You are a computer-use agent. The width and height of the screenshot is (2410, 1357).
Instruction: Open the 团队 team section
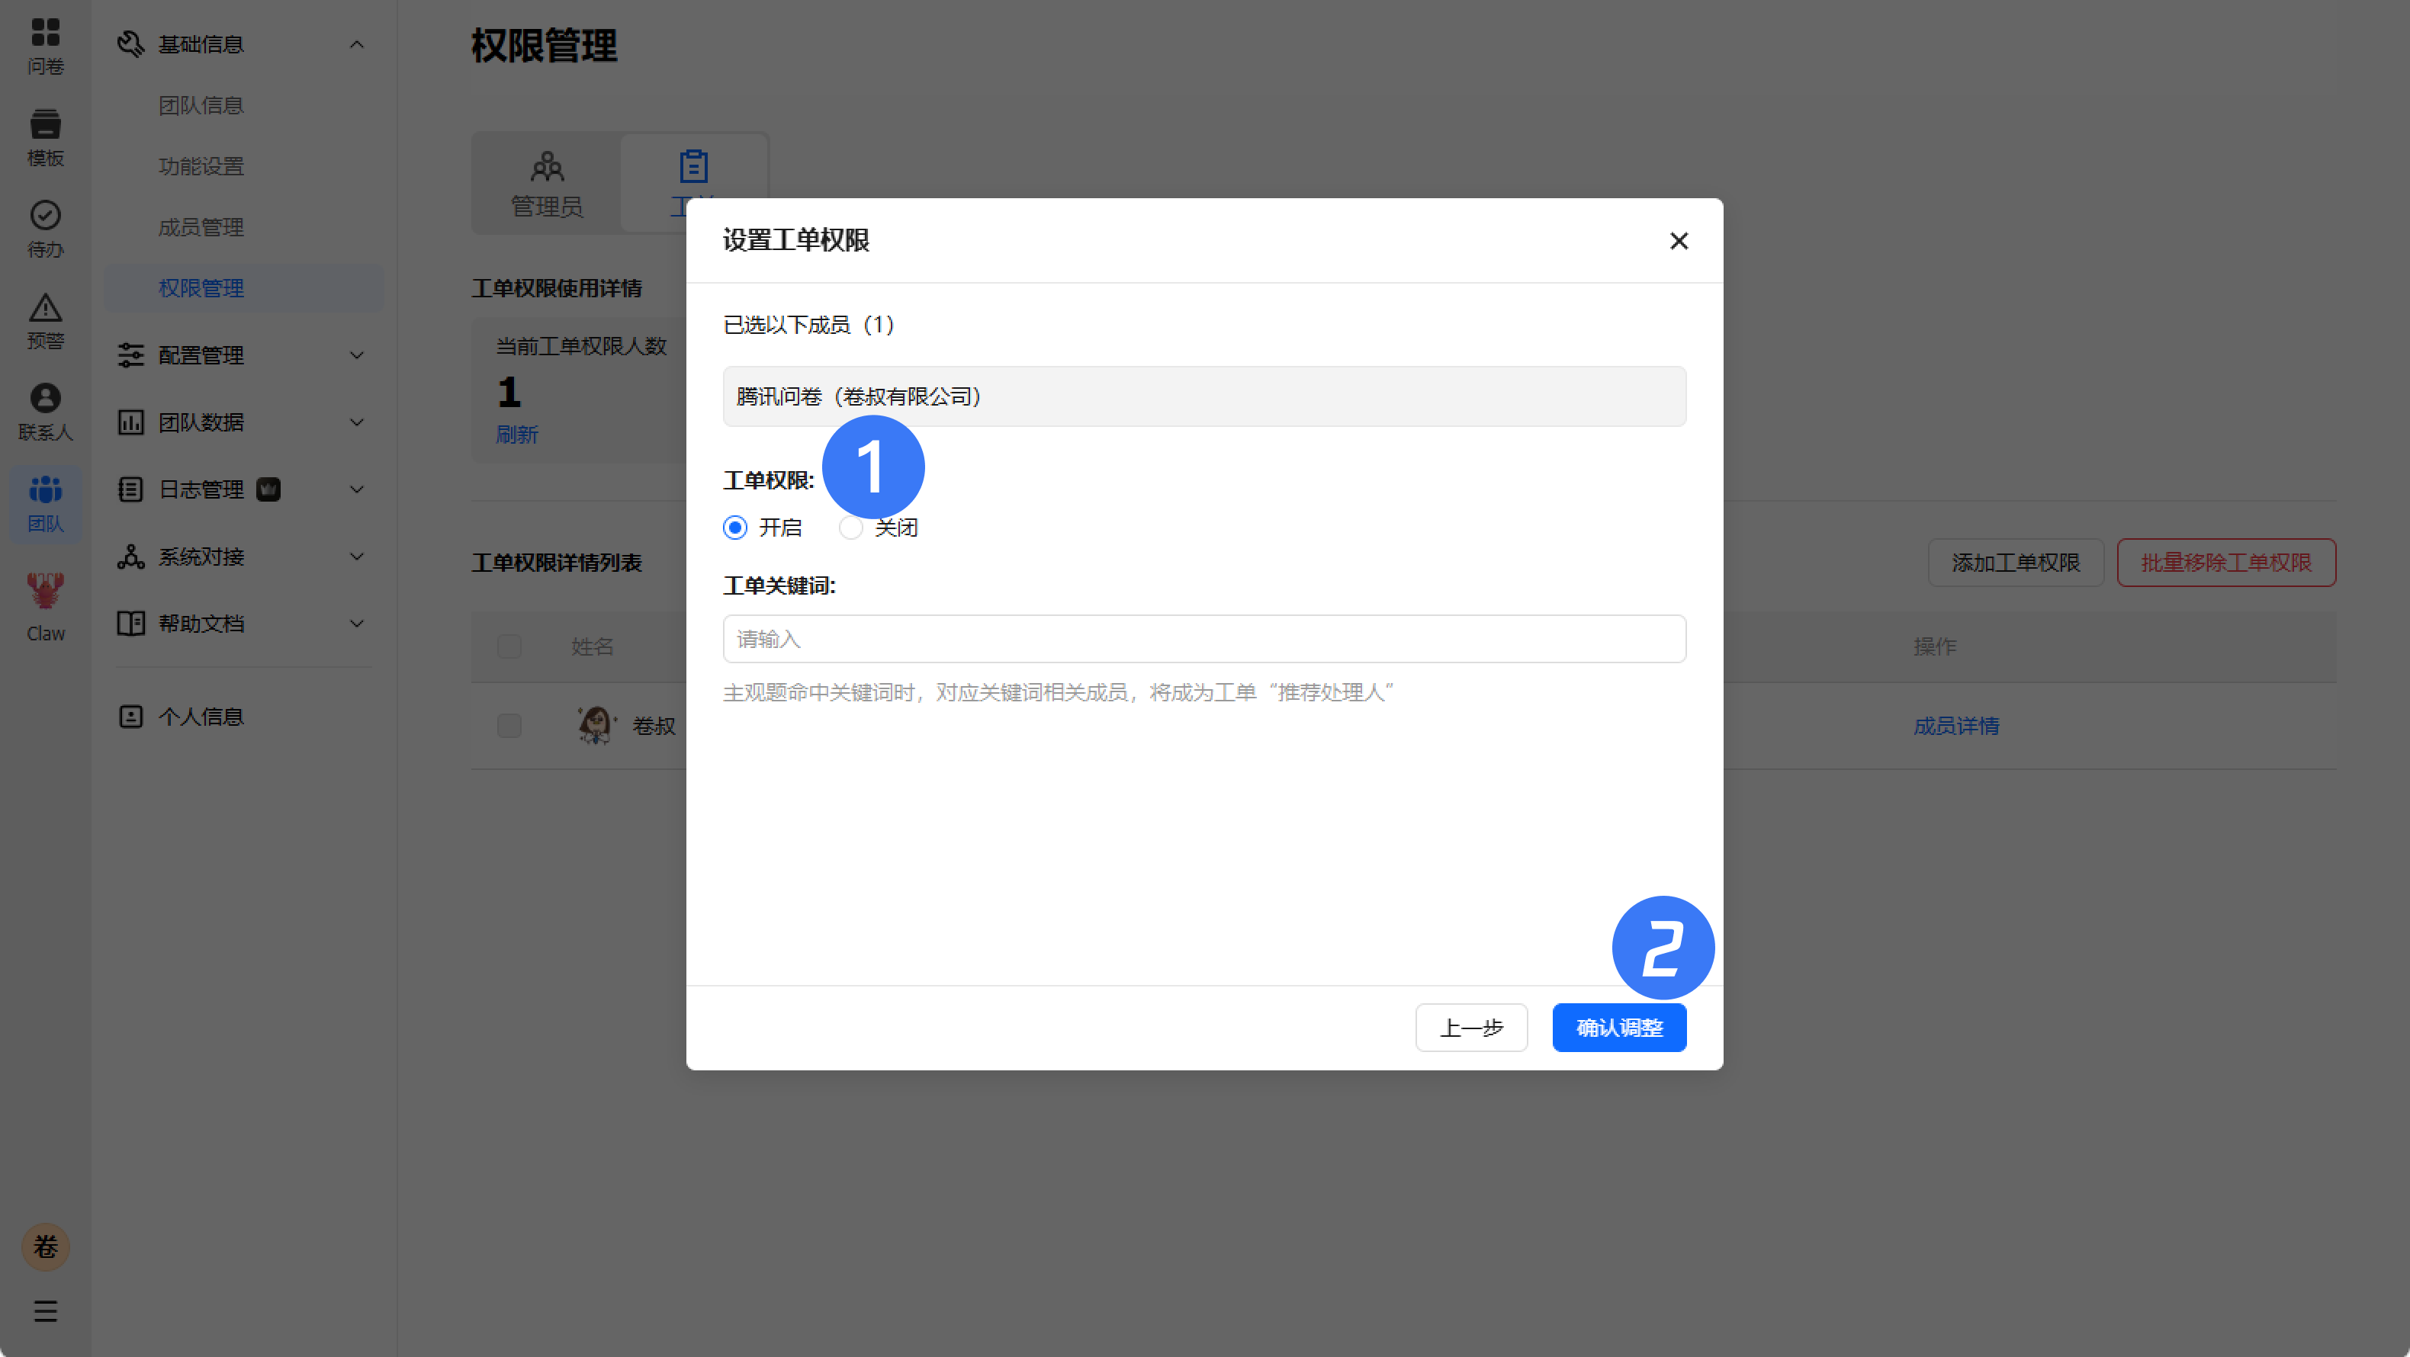[x=45, y=504]
